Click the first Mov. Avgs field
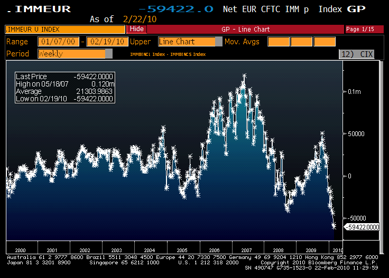Viewport: 389px width, 278px height. (279, 42)
